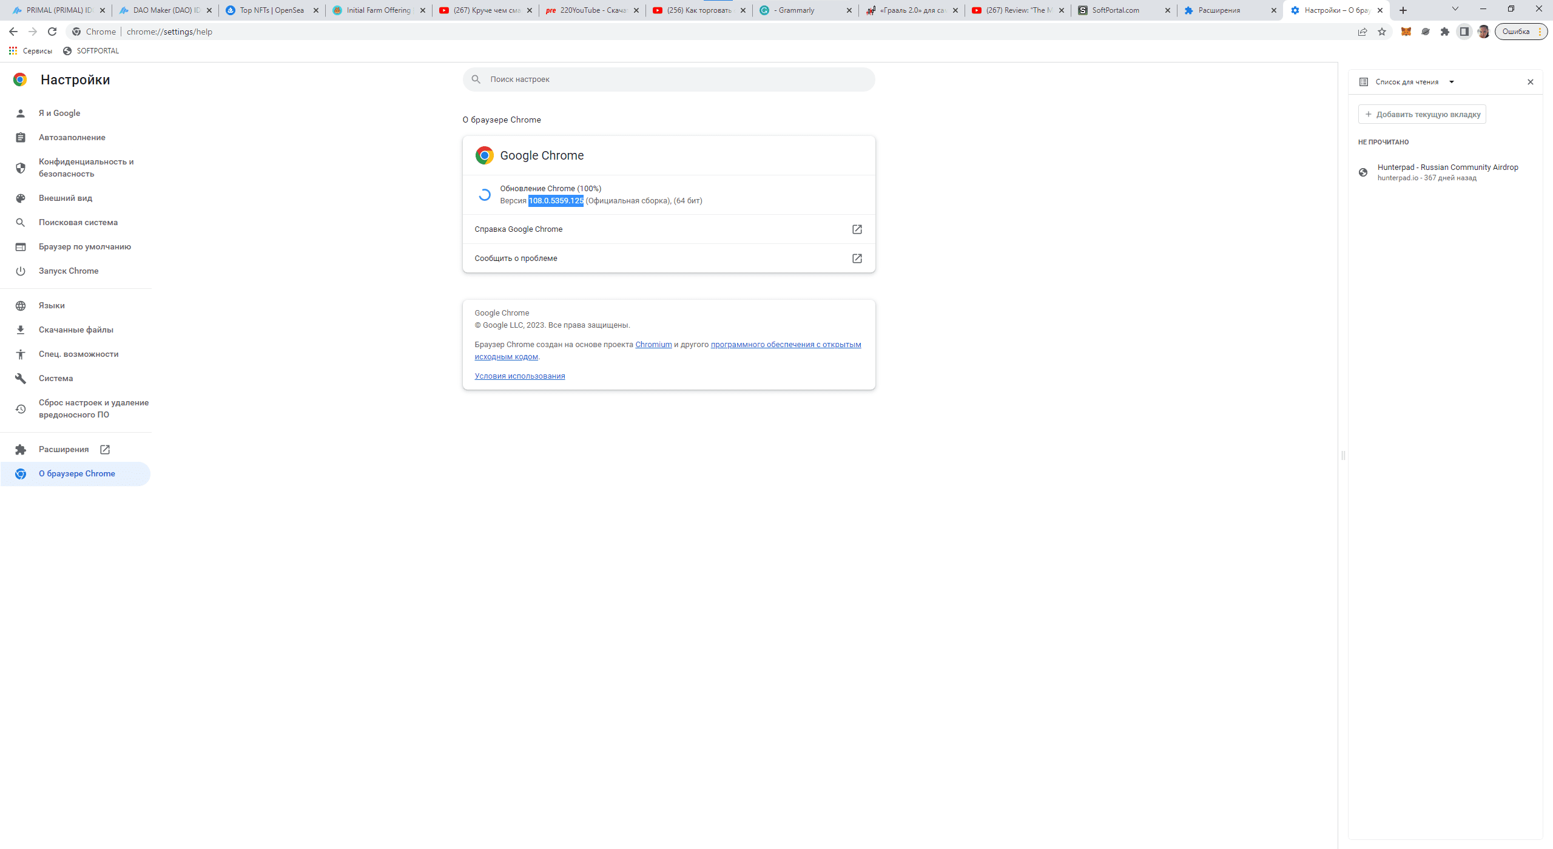Expand the Список для чтения dropdown
Viewport: 1553px width, 849px height.
1452,82
